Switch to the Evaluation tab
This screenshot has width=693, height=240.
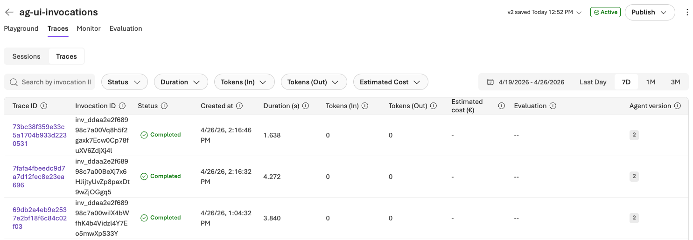click(x=126, y=28)
